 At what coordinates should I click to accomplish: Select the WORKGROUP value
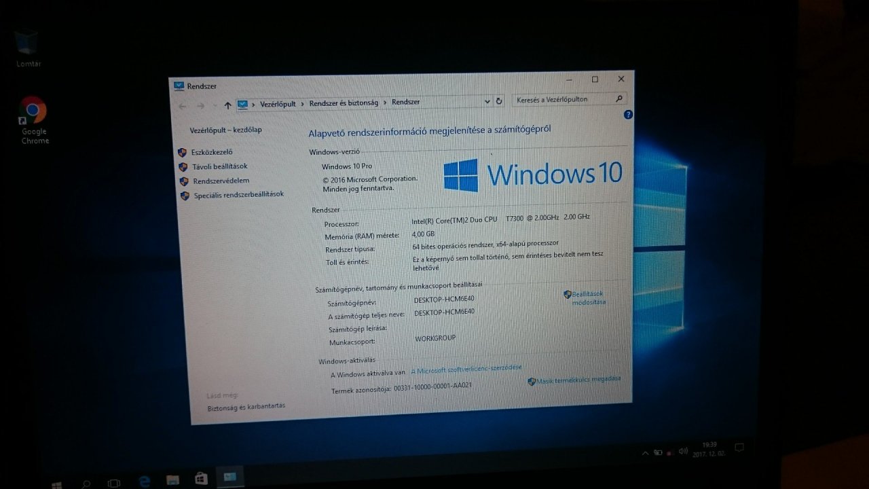(435, 338)
